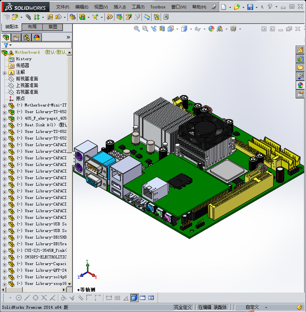Toggle the shaded cube display in the bottom toolbar
The height and width of the screenshot is (312, 306).
point(134,298)
